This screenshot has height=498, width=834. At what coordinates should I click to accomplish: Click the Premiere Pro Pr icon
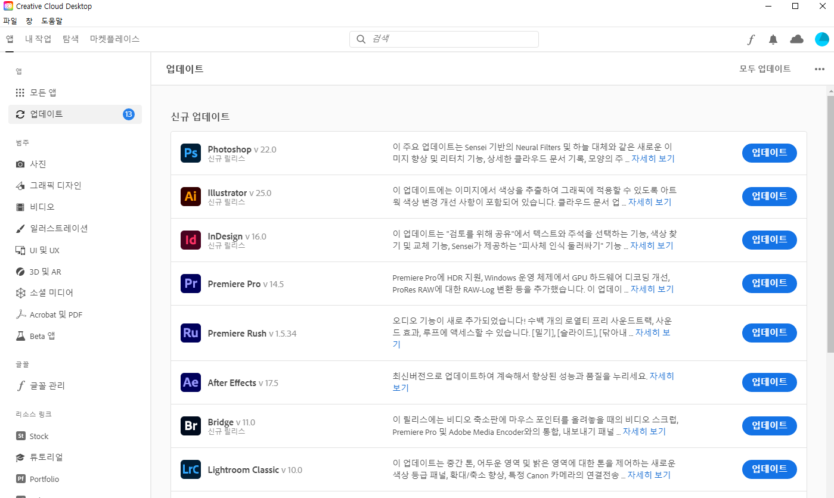click(x=191, y=284)
